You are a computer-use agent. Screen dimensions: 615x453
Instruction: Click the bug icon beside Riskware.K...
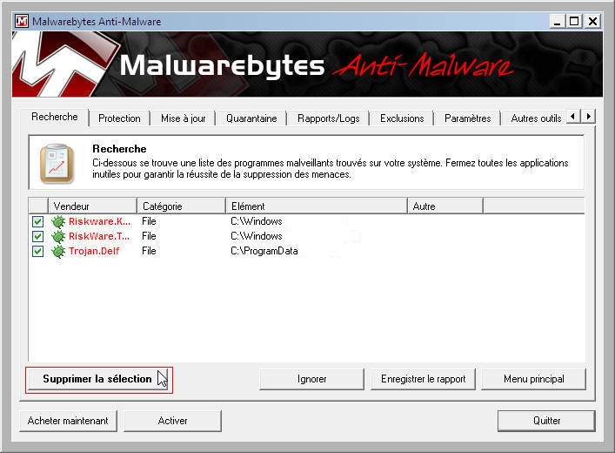coord(58,221)
